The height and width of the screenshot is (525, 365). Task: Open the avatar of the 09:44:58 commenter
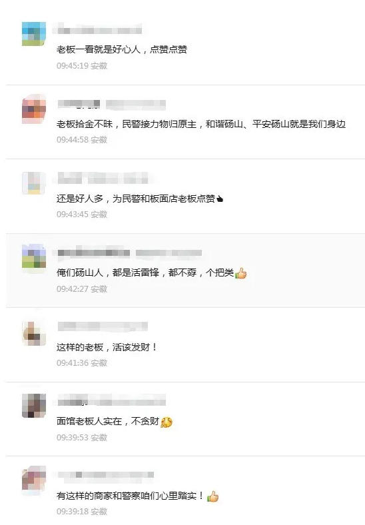34,109
